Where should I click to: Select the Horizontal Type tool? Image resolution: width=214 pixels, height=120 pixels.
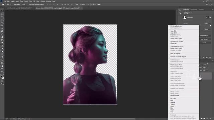pyautogui.click(x=2, y=57)
